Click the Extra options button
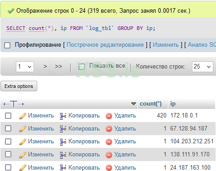216x171 pixels. (19, 86)
